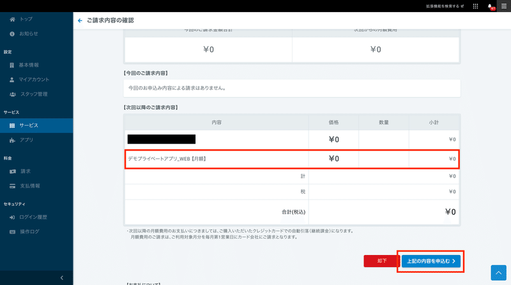Click the info icon beside お知らせ
The height and width of the screenshot is (285, 511).
pyautogui.click(x=12, y=34)
